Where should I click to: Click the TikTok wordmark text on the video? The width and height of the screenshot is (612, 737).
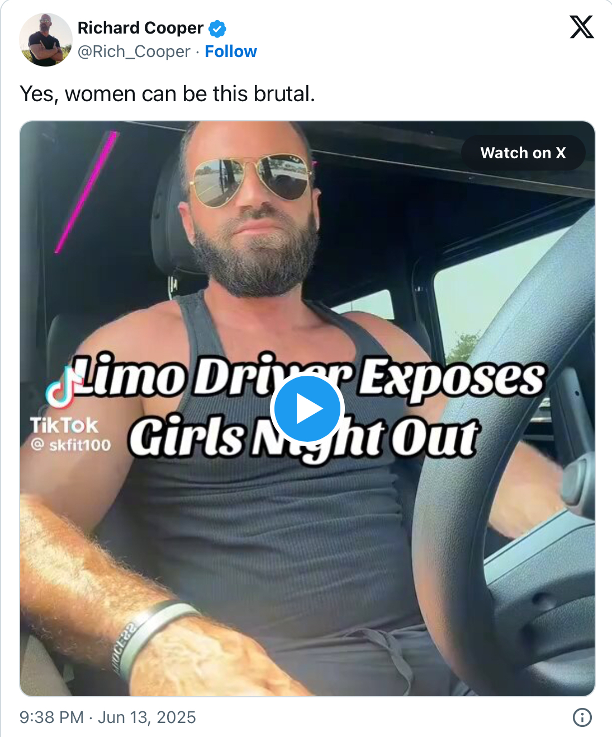pos(64,426)
